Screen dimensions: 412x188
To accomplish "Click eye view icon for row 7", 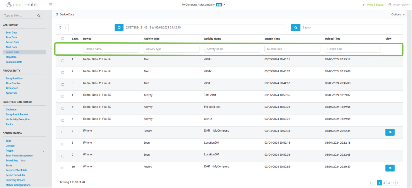I will click(x=390, y=132).
